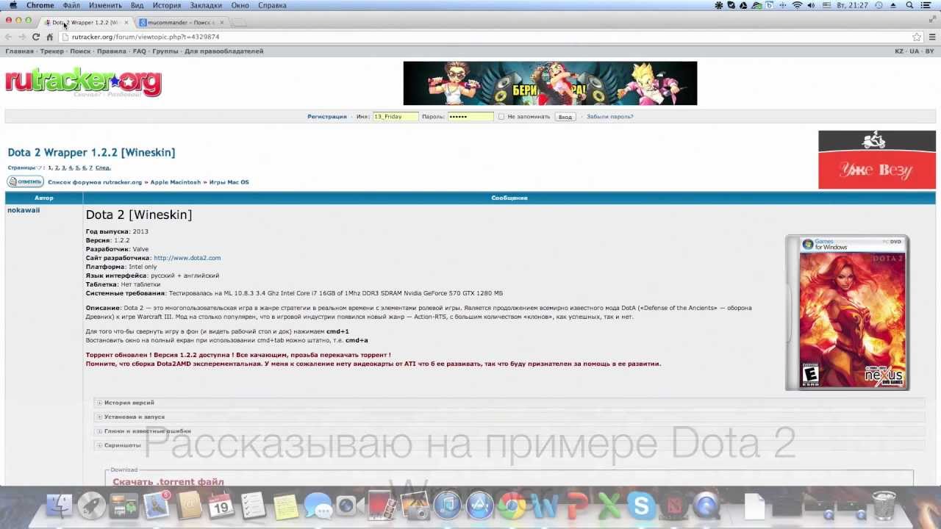Click the 'ответить' reply button
This screenshot has width=941, height=529.
(26, 181)
